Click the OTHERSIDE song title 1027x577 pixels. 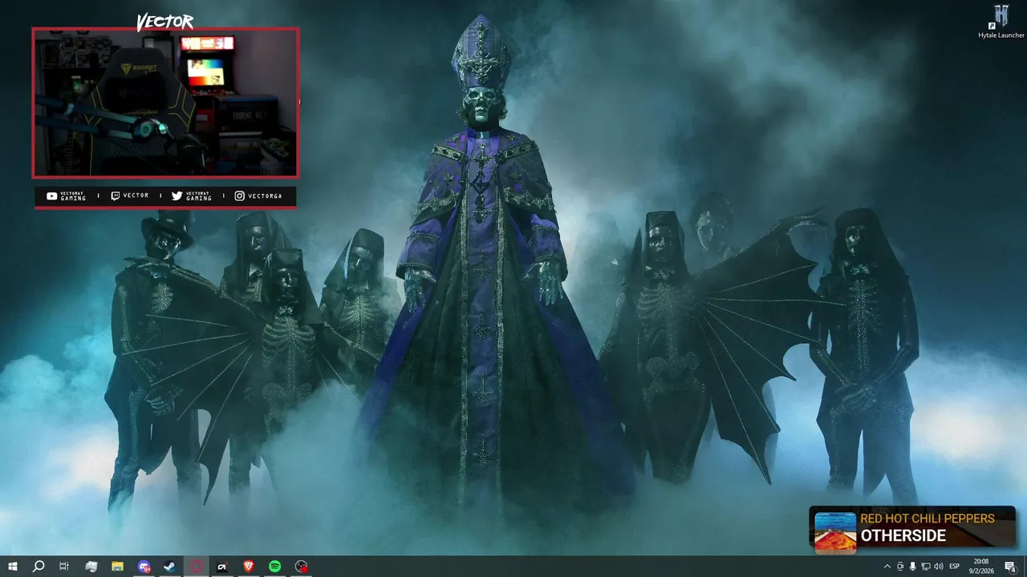click(x=903, y=535)
